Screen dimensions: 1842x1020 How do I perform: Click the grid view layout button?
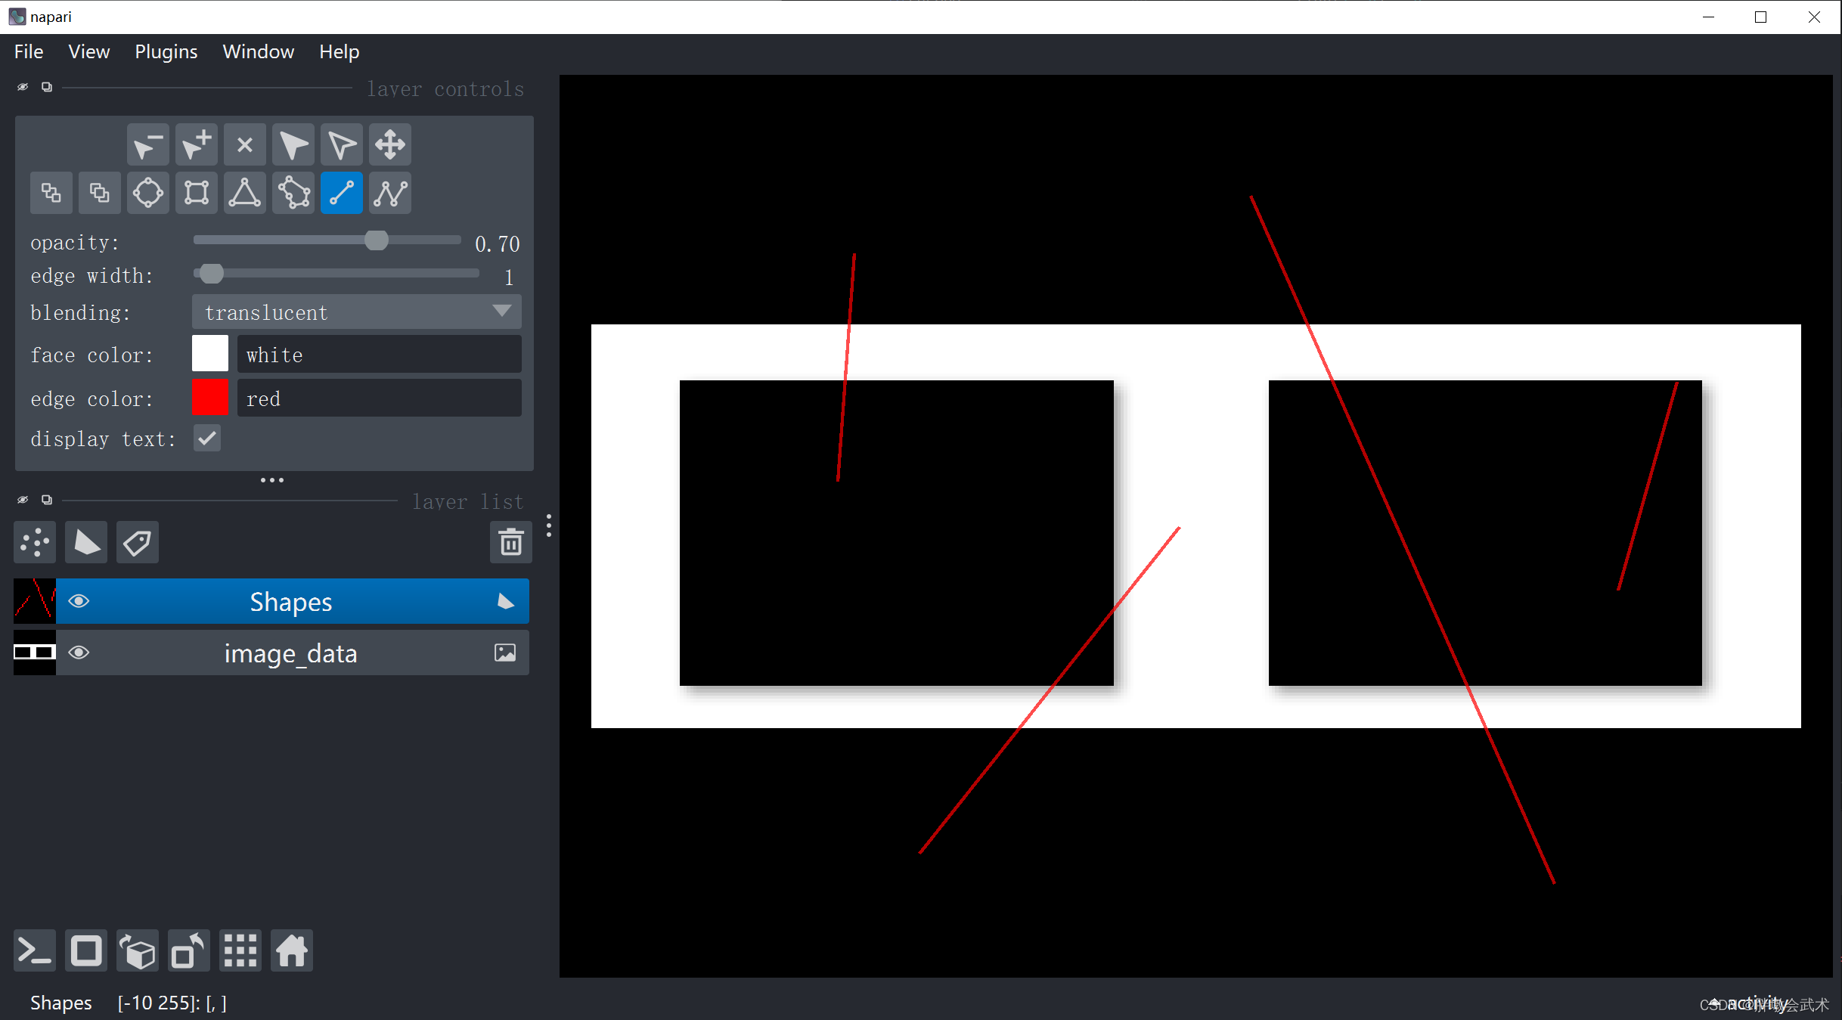tap(240, 951)
